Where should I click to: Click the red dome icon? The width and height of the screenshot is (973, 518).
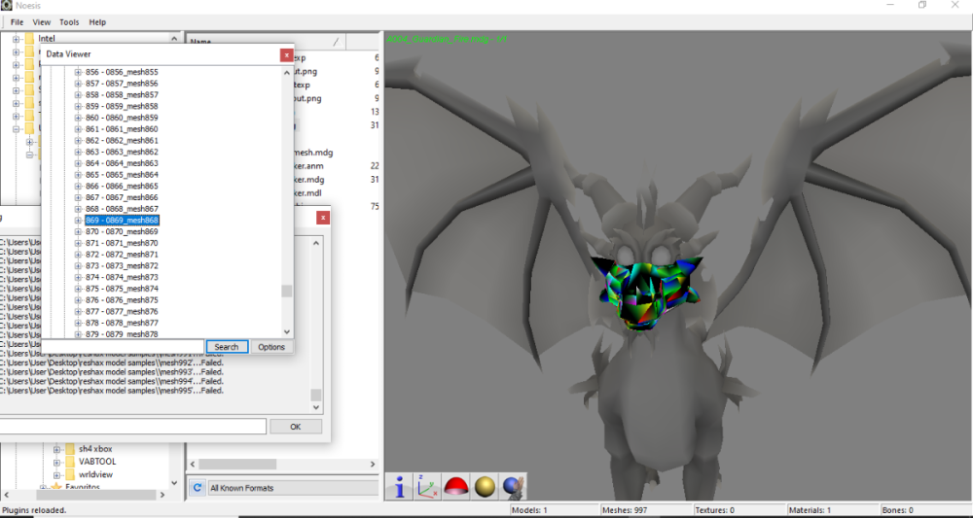tap(456, 487)
